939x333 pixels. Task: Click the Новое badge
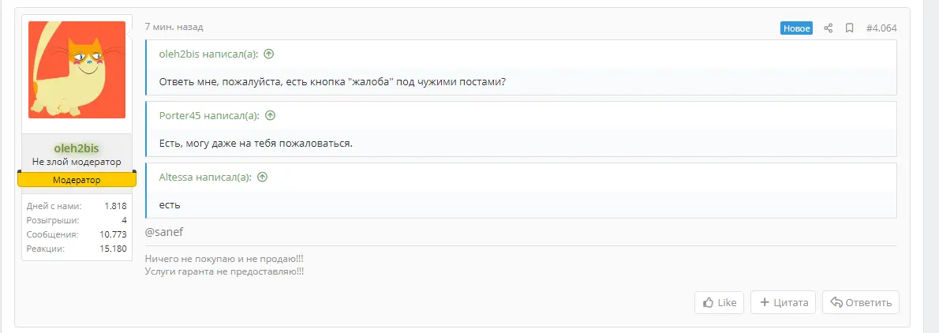click(x=796, y=28)
